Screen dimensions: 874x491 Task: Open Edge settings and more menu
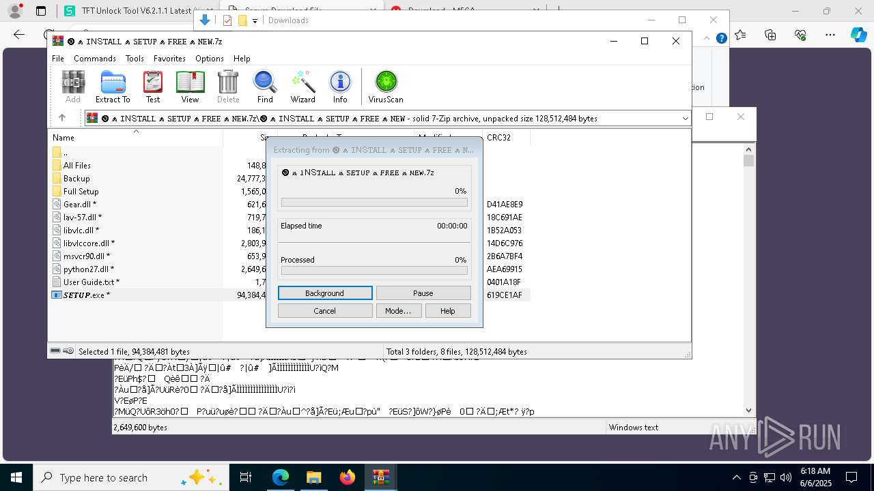(830, 35)
